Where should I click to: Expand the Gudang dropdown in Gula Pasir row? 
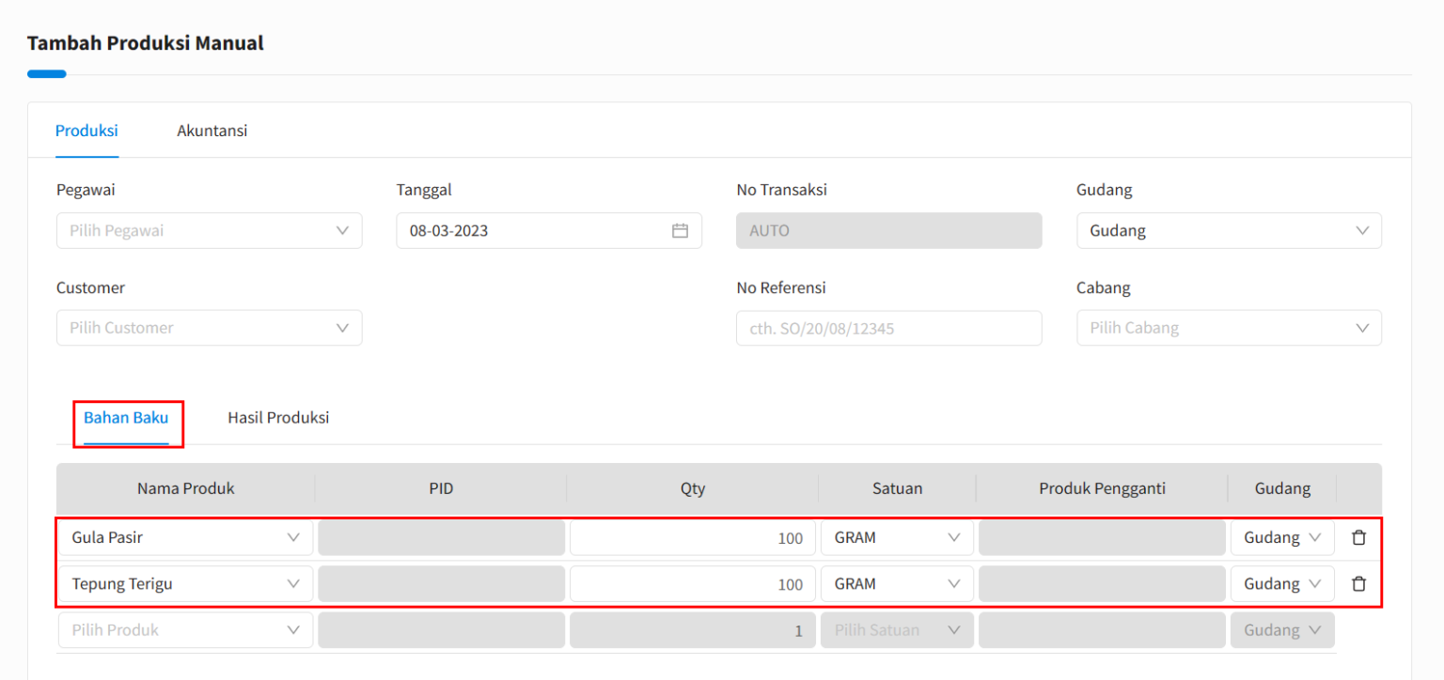pos(1281,536)
